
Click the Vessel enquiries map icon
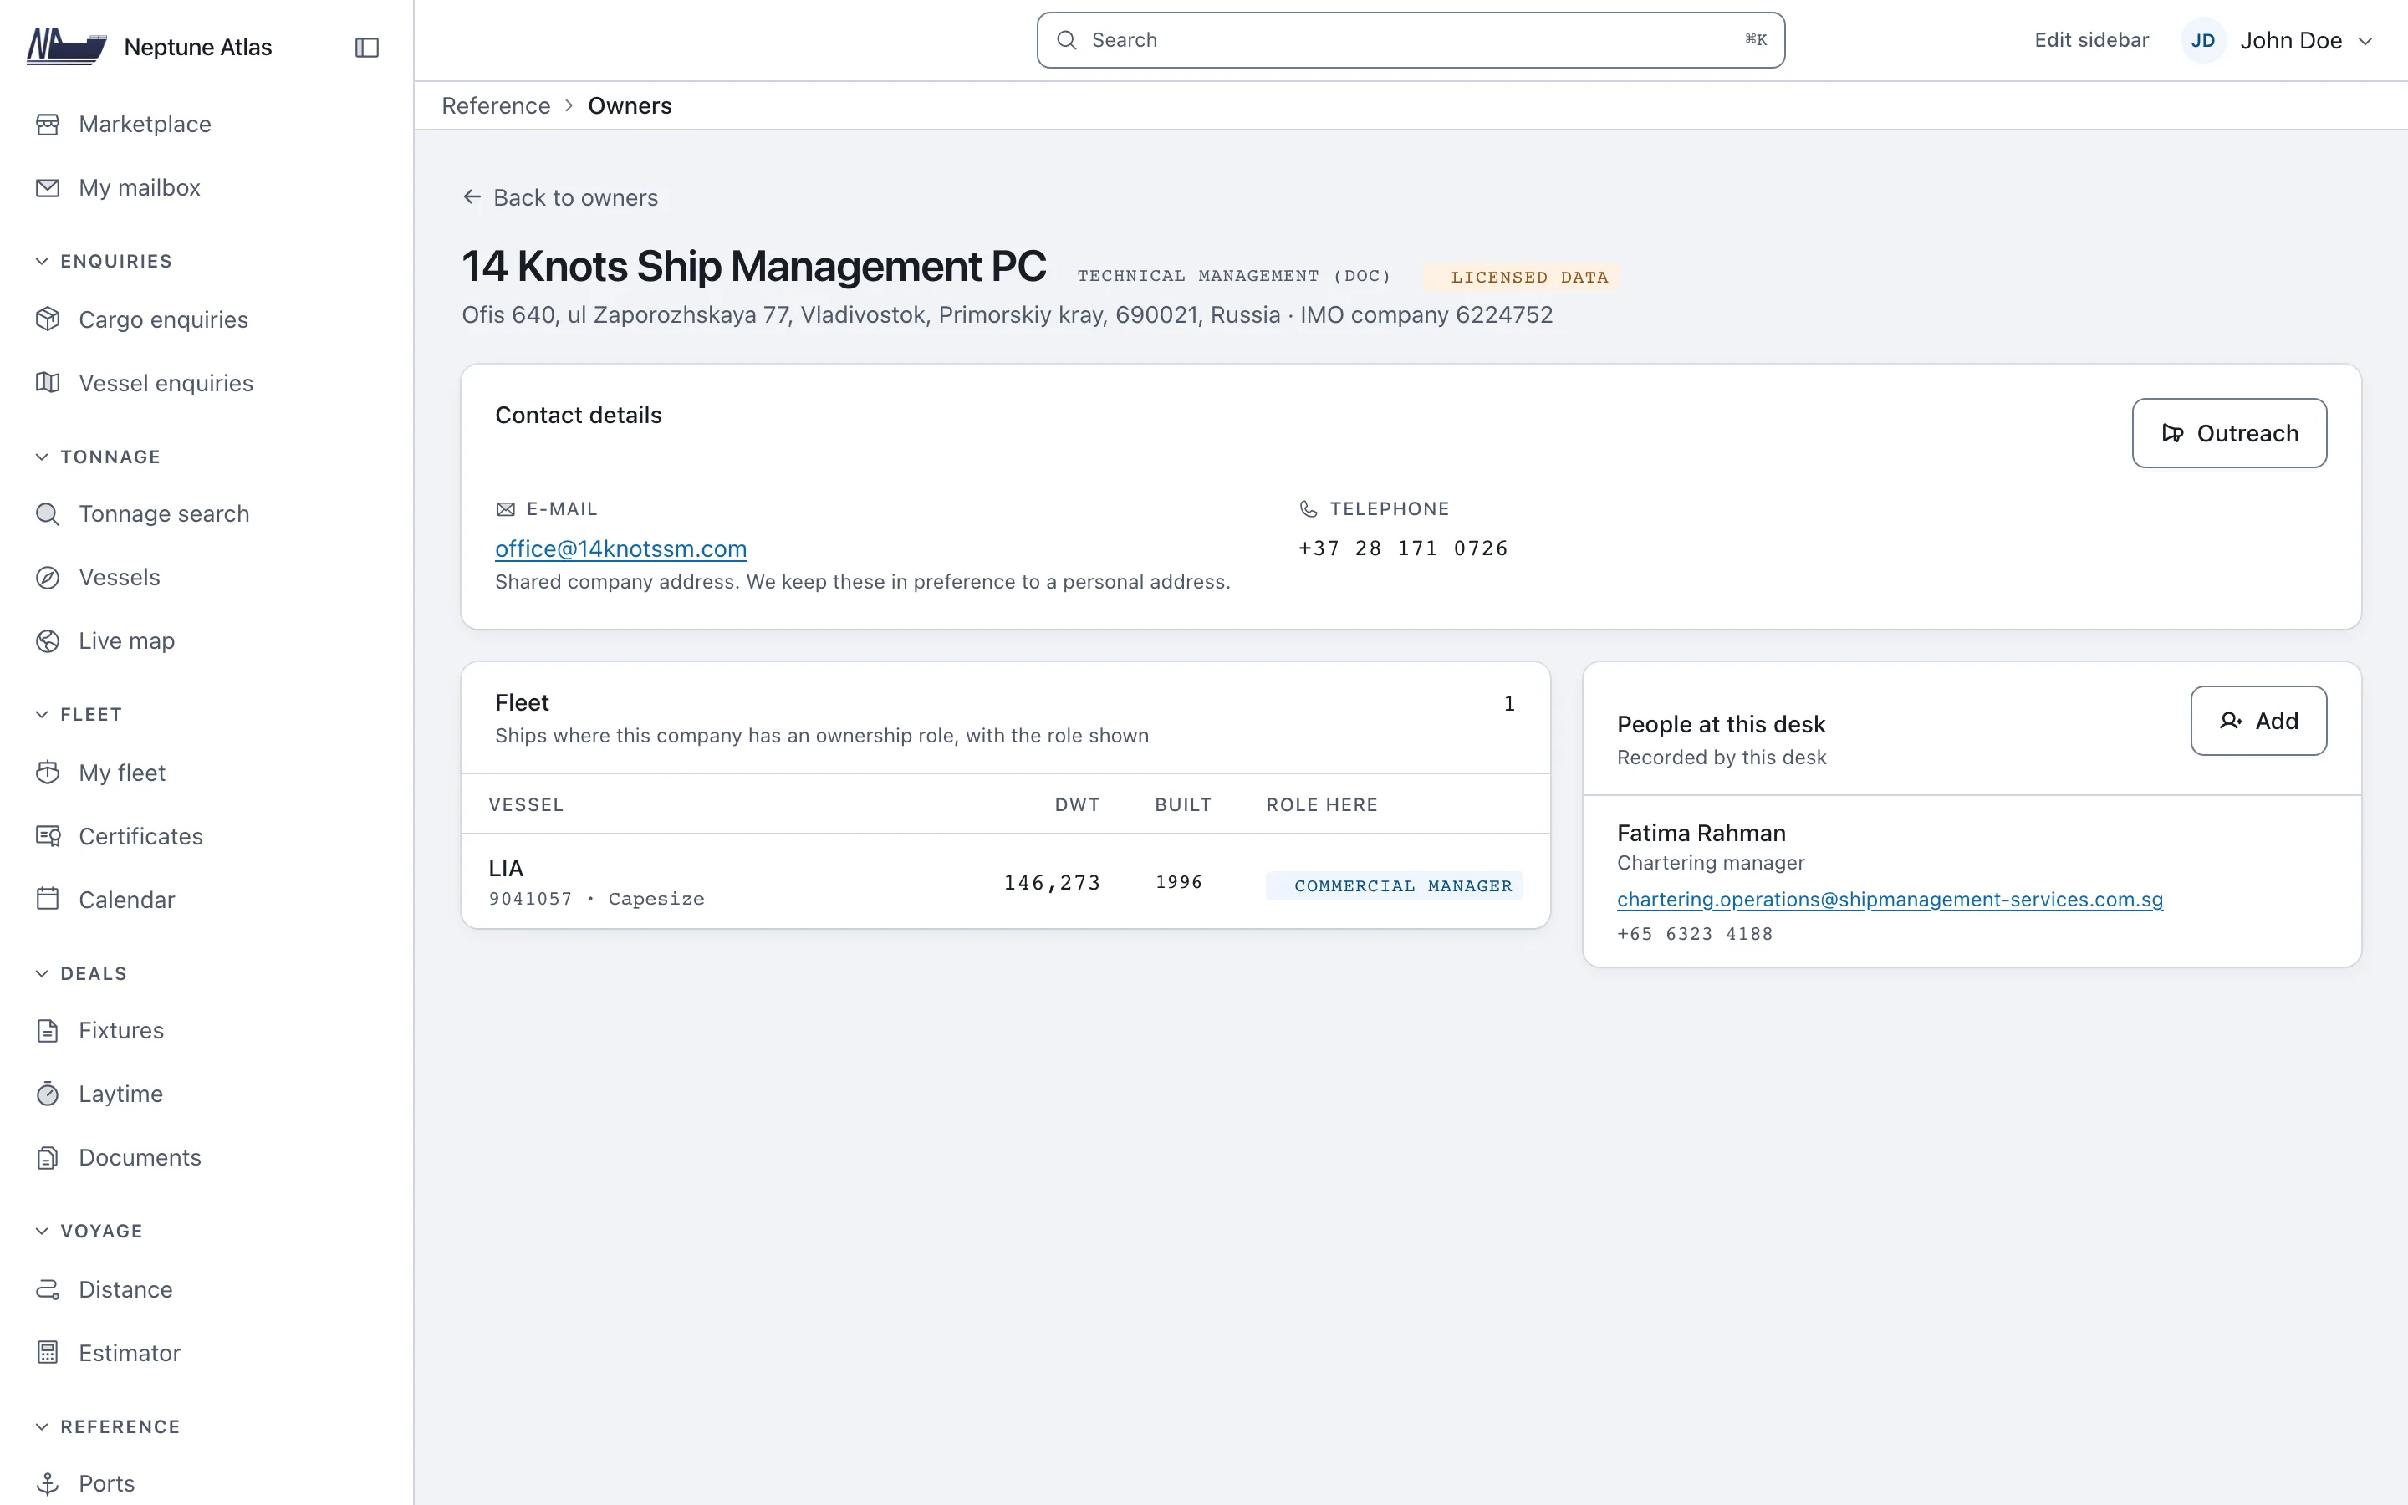click(x=48, y=383)
